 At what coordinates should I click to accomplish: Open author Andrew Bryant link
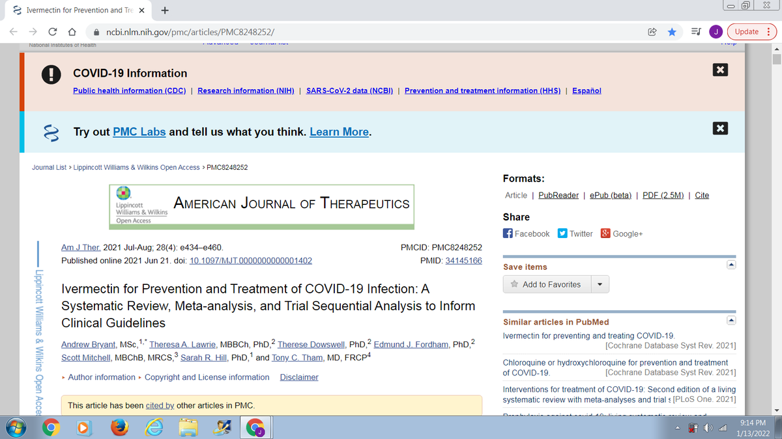pyautogui.click(x=88, y=345)
